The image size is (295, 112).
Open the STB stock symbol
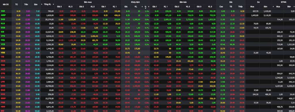point(3,77)
